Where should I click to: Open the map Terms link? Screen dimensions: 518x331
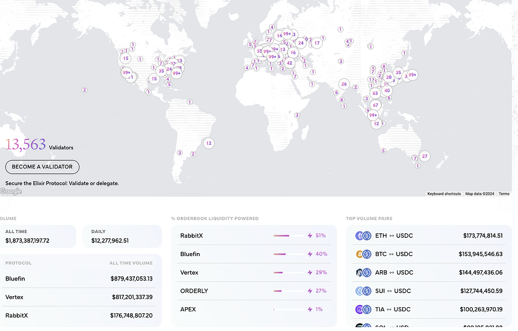[x=504, y=194]
